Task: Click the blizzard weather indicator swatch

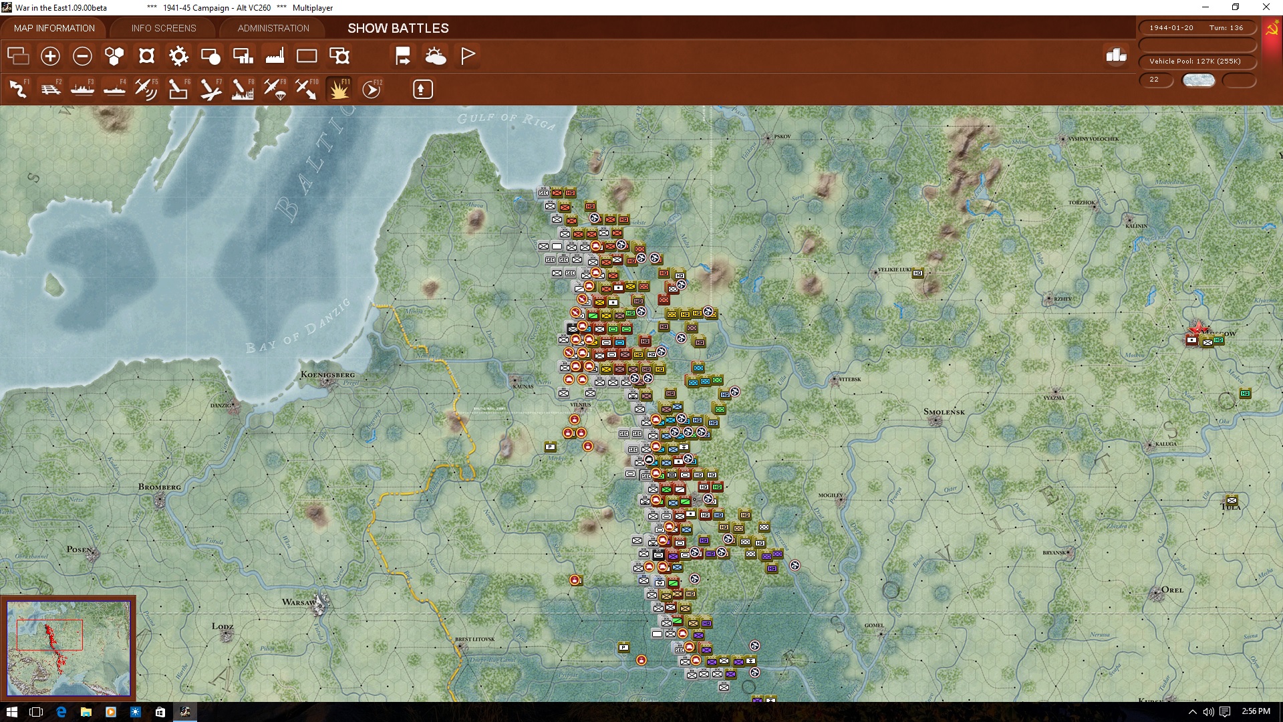Action: click(x=1199, y=80)
